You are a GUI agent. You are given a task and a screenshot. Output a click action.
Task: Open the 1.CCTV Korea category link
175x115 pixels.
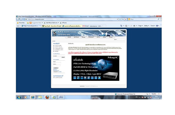pos(58,45)
